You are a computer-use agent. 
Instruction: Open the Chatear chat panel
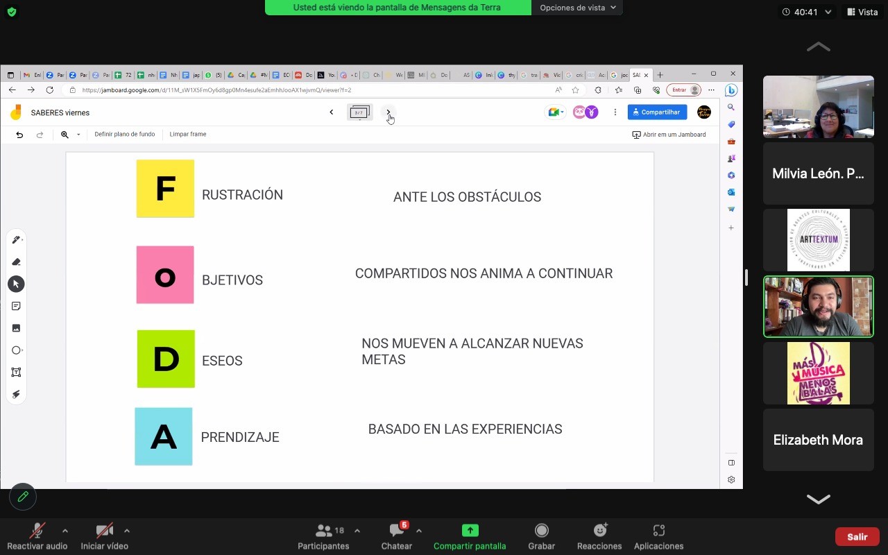pyautogui.click(x=397, y=531)
